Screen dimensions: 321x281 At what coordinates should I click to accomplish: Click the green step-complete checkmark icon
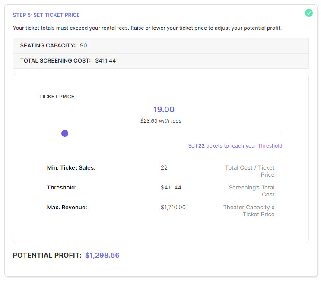[x=308, y=13]
